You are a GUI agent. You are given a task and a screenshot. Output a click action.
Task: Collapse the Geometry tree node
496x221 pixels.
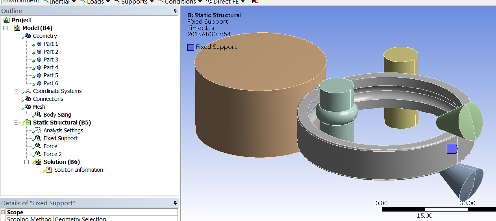[x=16, y=36]
